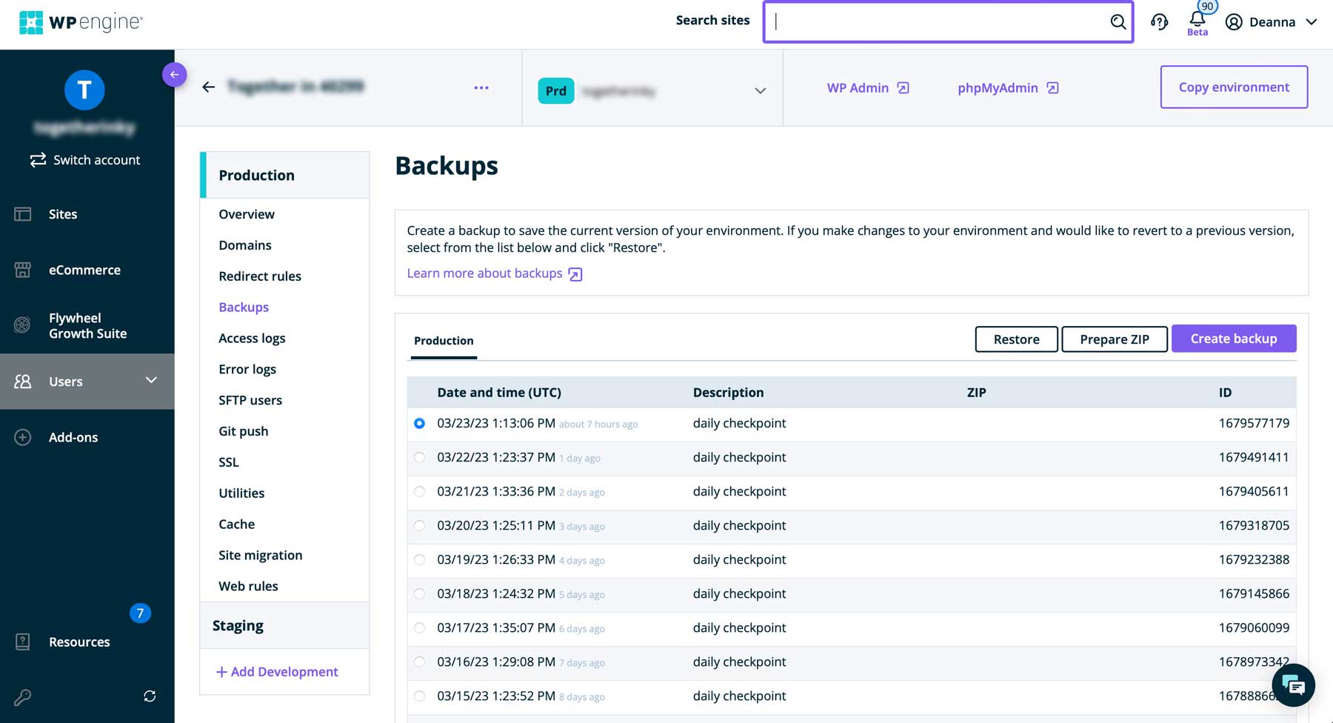
Task: Open the Staging section
Action: pyautogui.click(x=238, y=625)
